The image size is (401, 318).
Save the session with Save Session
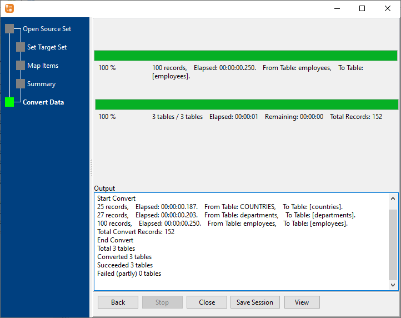tap(255, 302)
